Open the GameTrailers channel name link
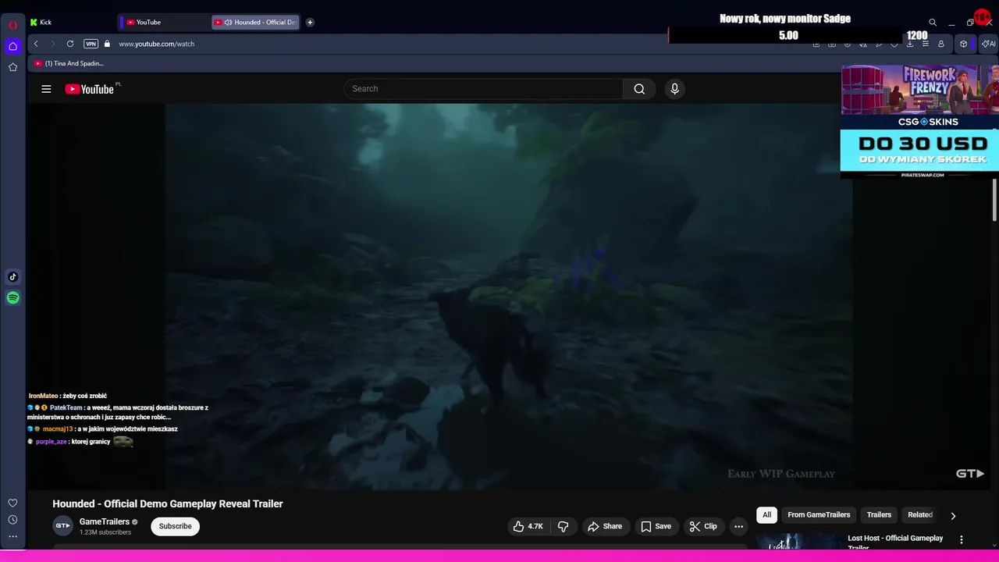The width and height of the screenshot is (999, 562). point(105,521)
